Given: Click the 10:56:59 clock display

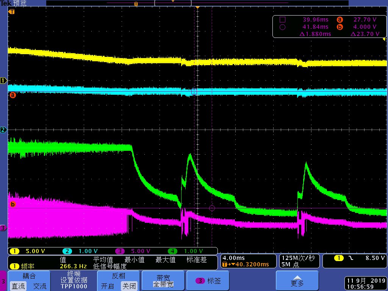Looking at the screenshot, I should 360,287.
